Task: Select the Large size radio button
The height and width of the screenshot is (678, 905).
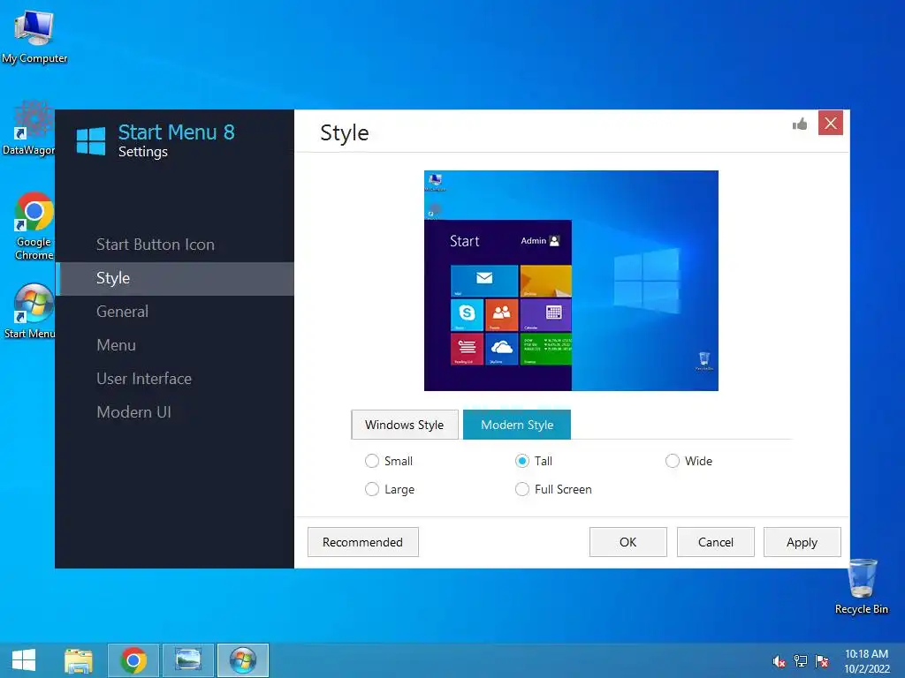Action: pos(372,489)
